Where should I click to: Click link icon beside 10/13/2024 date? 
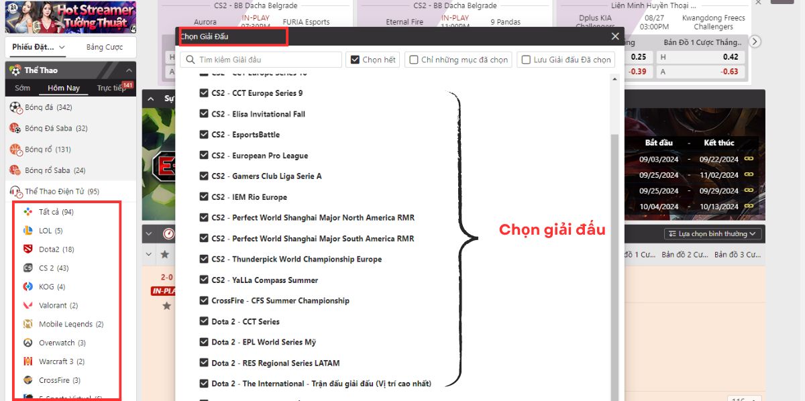click(x=750, y=207)
